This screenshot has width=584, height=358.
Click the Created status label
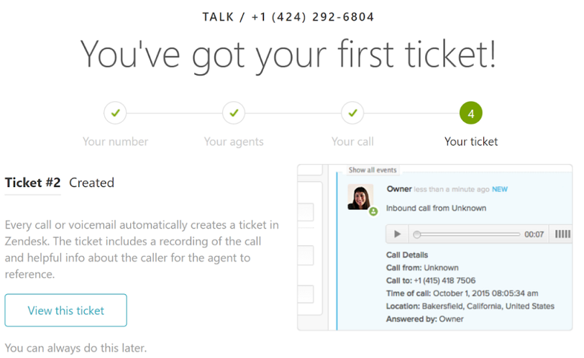point(91,183)
